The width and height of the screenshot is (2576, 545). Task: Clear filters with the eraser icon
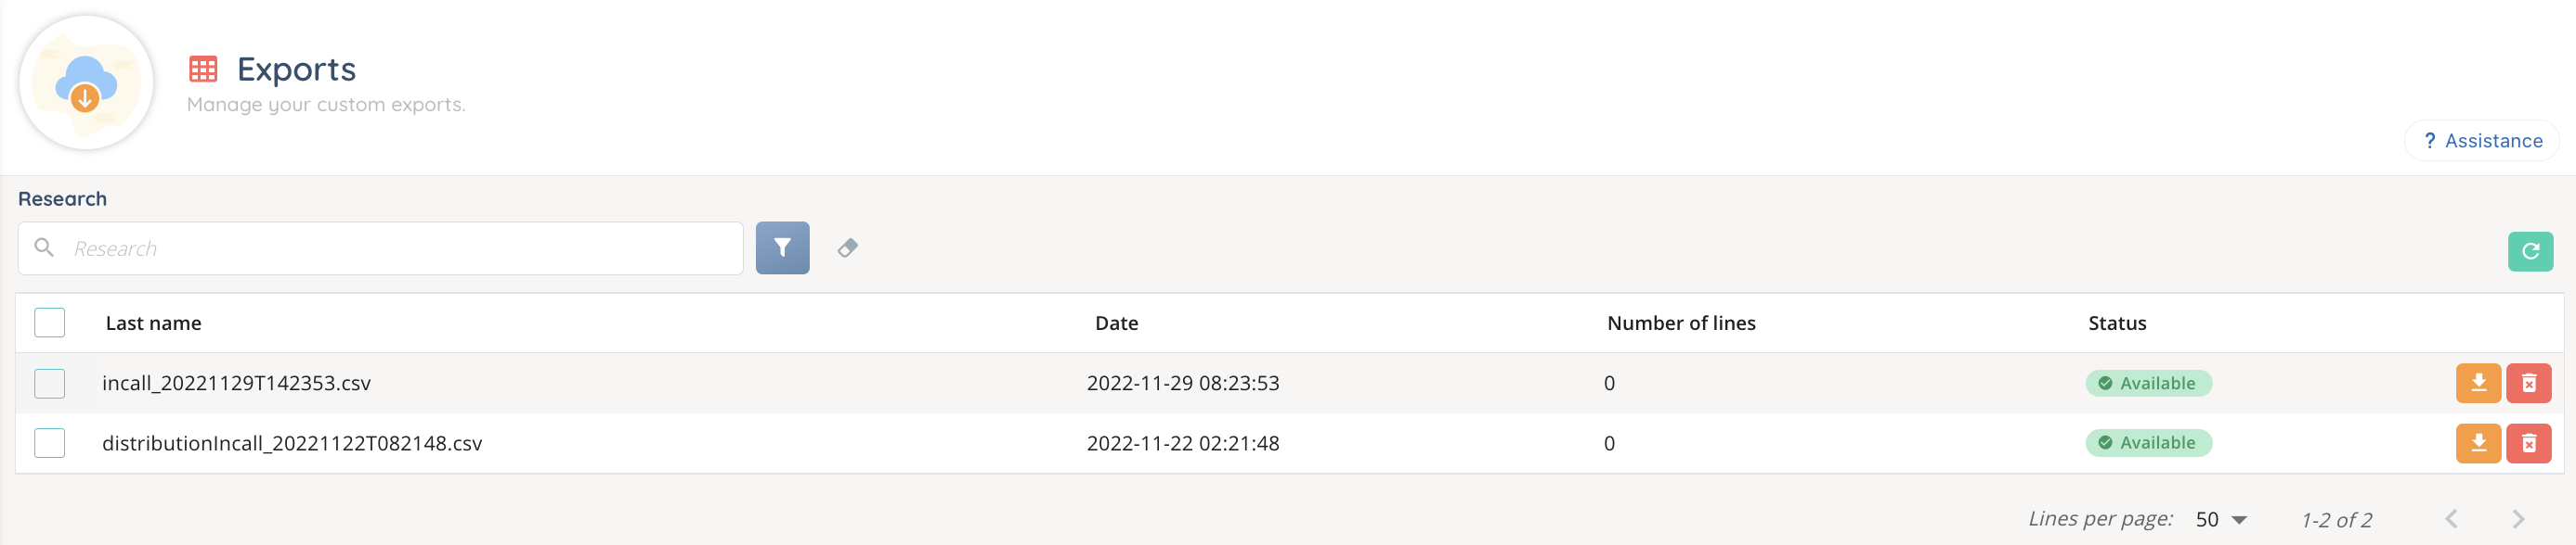click(847, 247)
